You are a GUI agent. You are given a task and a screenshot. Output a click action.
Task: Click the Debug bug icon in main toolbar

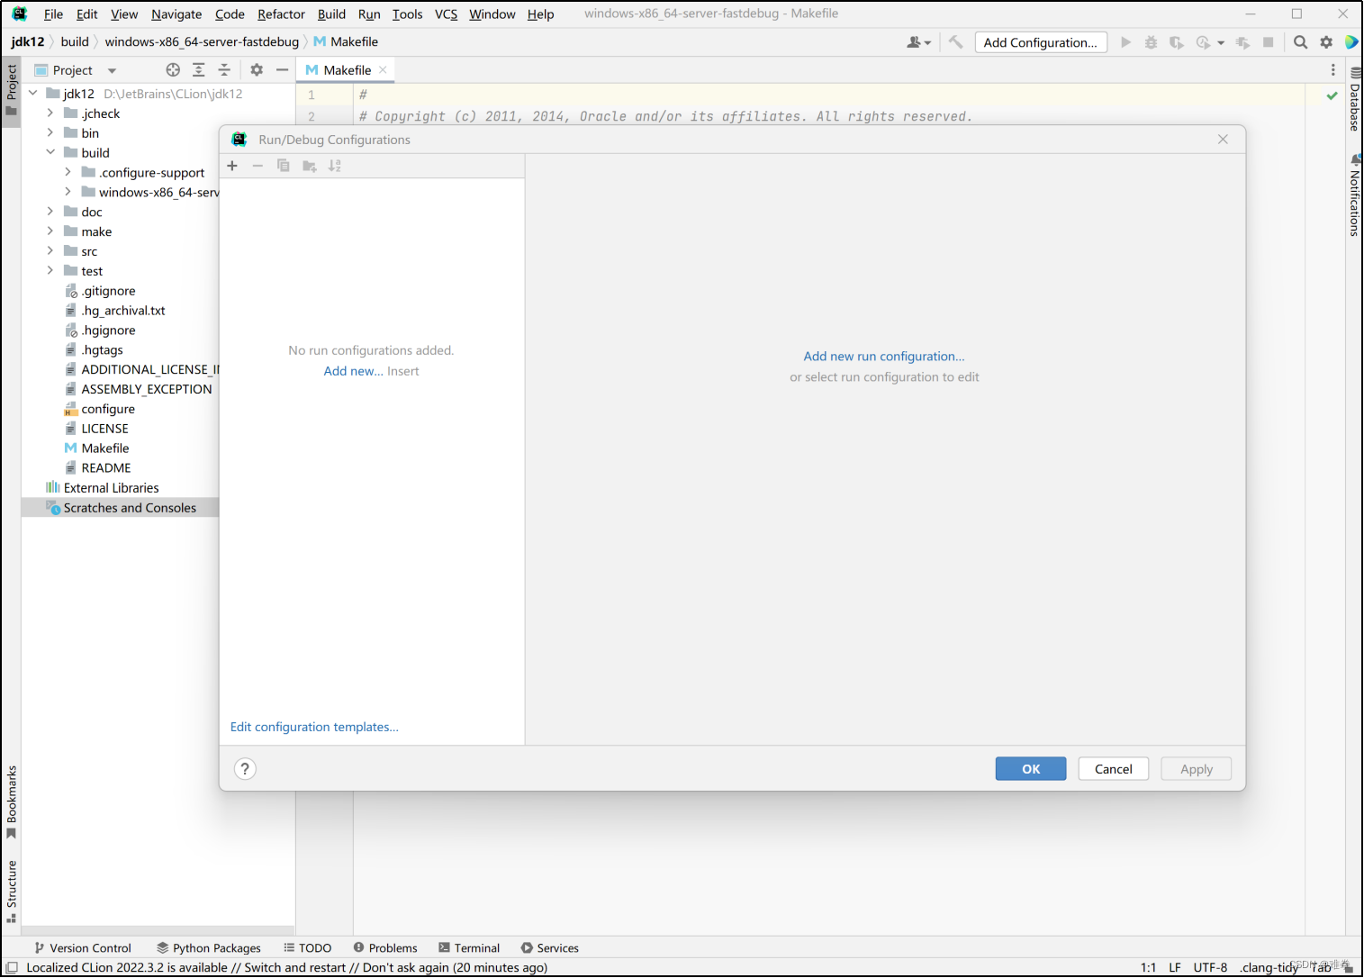(x=1151, y=42)
